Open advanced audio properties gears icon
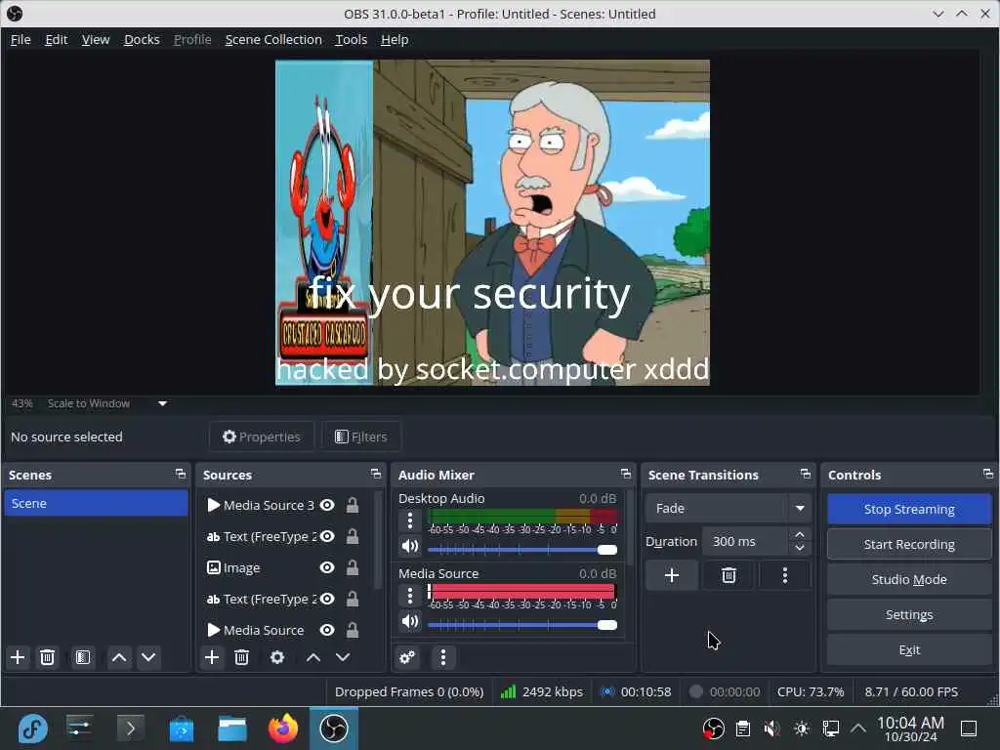The height and width of the screenshot is (750, 1000). pos(407,657)
